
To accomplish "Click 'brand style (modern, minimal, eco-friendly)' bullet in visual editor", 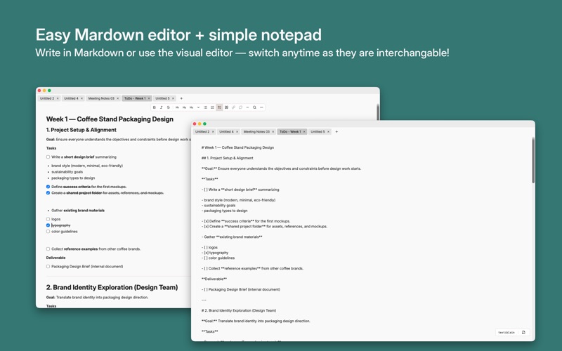I will tap(87, 166).
